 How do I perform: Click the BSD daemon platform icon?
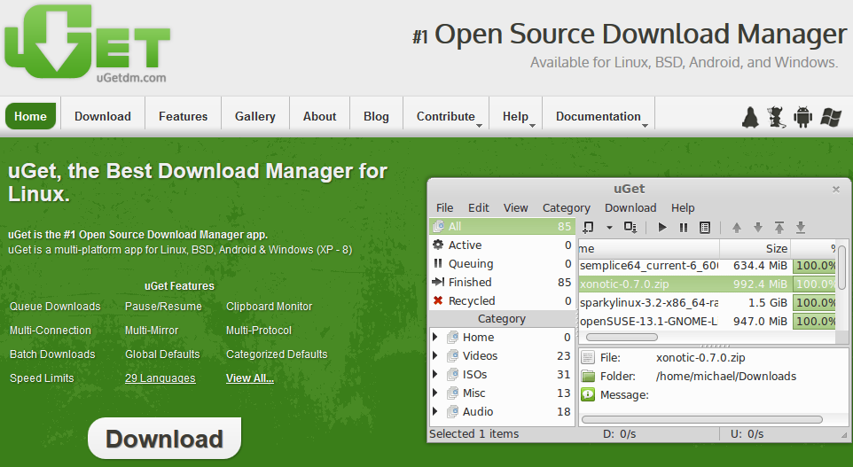(x=777, y=117)
